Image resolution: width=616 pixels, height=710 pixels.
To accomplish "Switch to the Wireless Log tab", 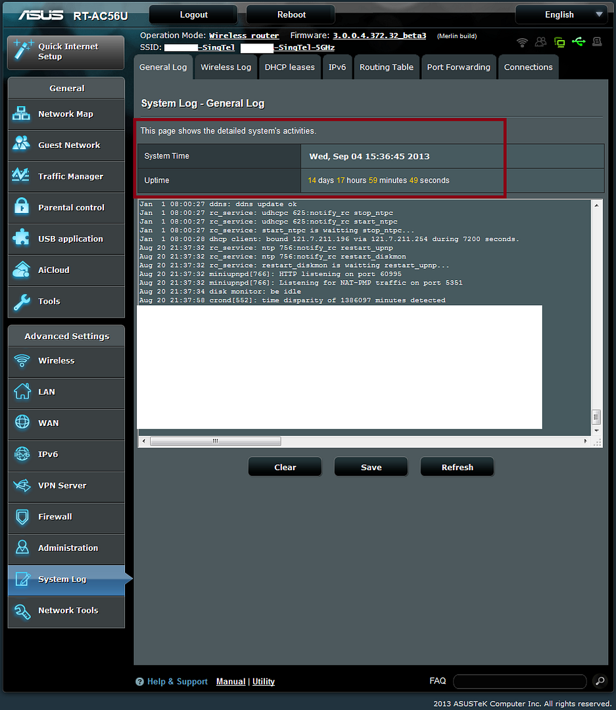I will point(225,67).
